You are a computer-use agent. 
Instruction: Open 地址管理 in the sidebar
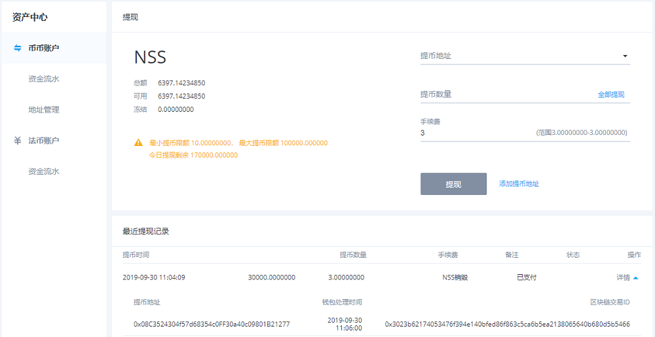pos(44,110)
